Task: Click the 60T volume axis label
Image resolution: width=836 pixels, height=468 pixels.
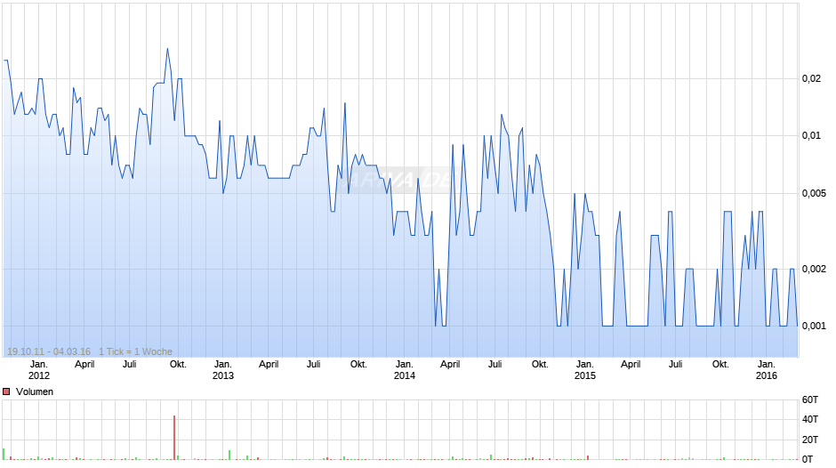Action: [810, 399]
